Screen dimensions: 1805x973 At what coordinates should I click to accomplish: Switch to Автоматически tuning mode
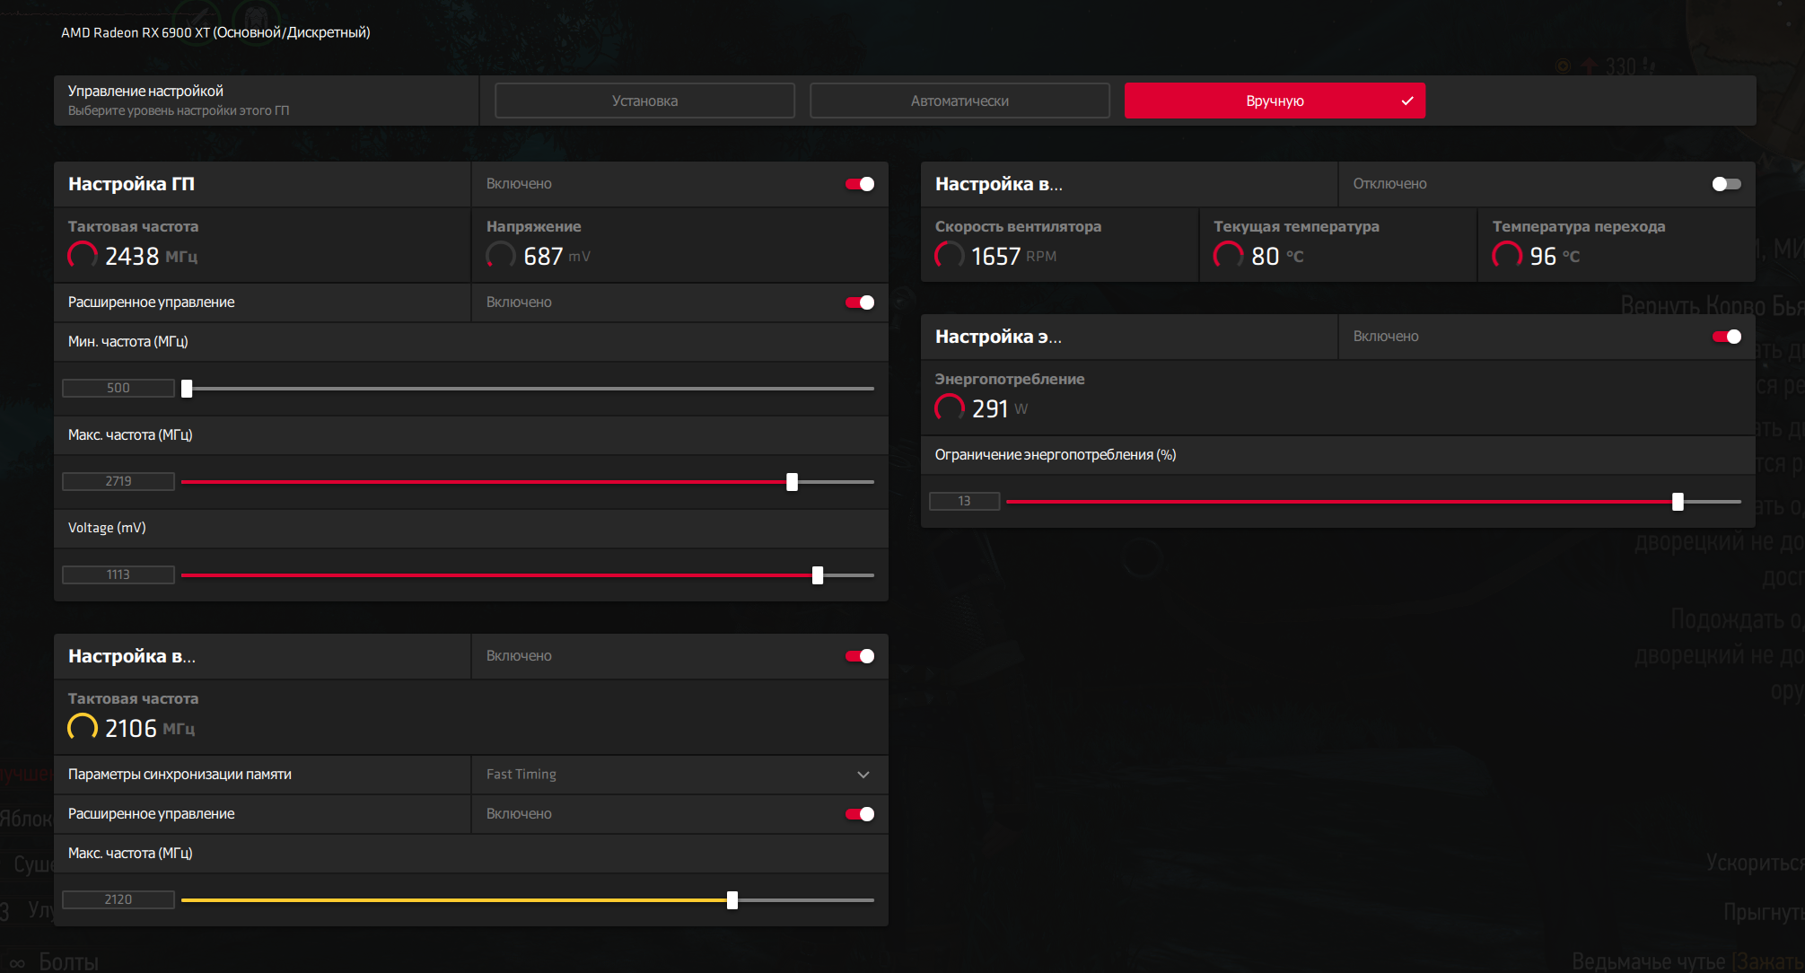click(959, 101)
